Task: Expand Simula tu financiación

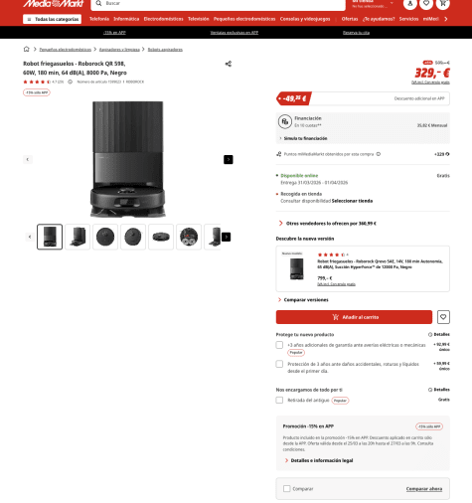Action: pos(303,138)
